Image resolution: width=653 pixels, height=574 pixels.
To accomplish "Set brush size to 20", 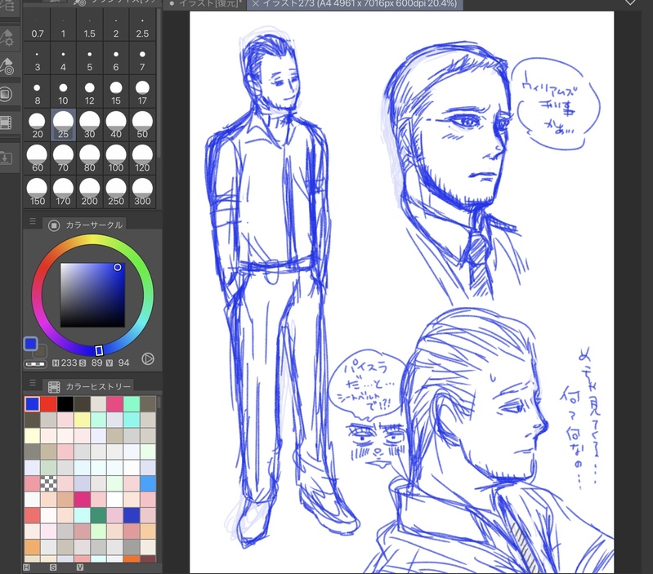I will coord(37,125).
